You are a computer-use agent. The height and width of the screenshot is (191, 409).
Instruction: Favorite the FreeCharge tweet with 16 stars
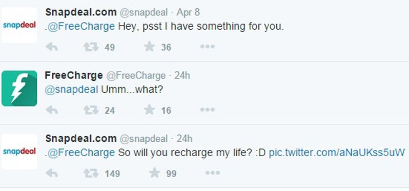click(149, 110)
